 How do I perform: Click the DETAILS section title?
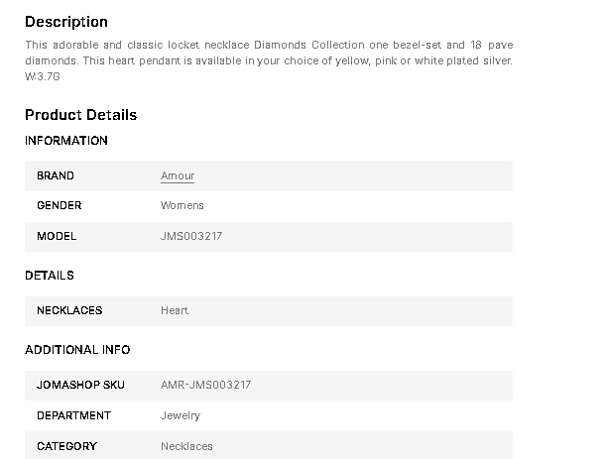coord(50,276)
